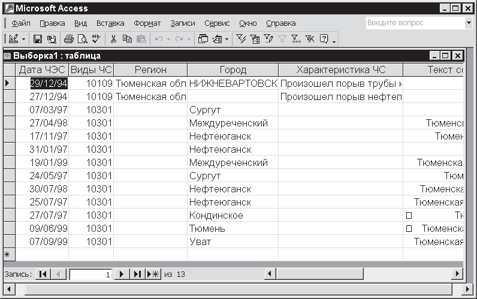This screenshot has width=477, height=299.
Task: Expand the 'Введите вопрос' help box dropdown
Action: 469,23
